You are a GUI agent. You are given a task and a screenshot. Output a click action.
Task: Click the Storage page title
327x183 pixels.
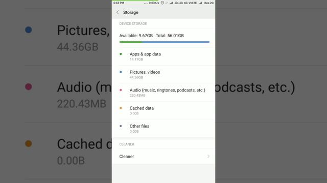[131, 12]
